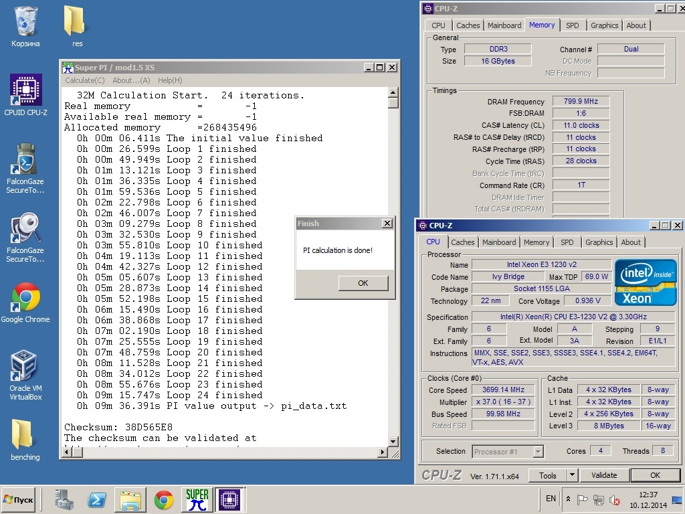Switch to Mainboard tab in lower CPU-Z window
Image resolution: width=685 pixels, height=514 pixels.
tap(499, 242)
